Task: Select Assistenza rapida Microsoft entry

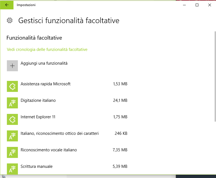Action: click(45, 84)
